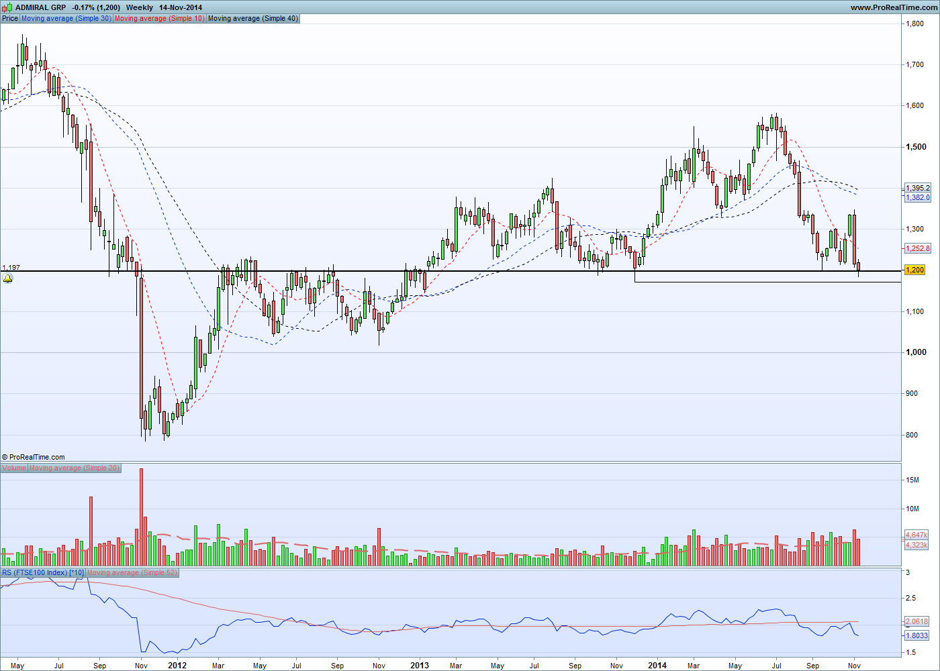
Task: Open the Volume panel label
Action: [14, 468]
